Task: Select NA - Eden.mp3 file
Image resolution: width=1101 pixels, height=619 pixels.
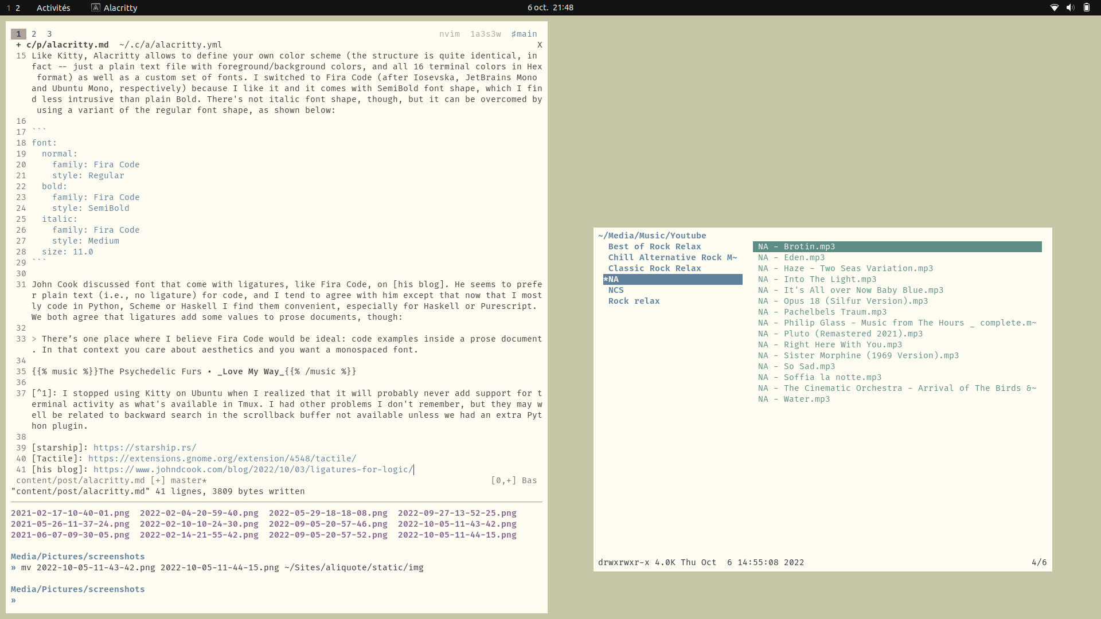Action: 791,257
